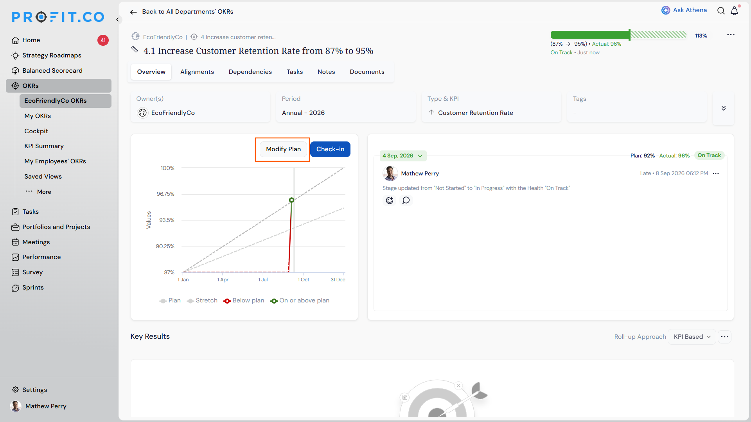The width and height of the screenshot is (751, 422).
Task: Open KPI Summary in sidebar
Action: click(x=44, y=146)
